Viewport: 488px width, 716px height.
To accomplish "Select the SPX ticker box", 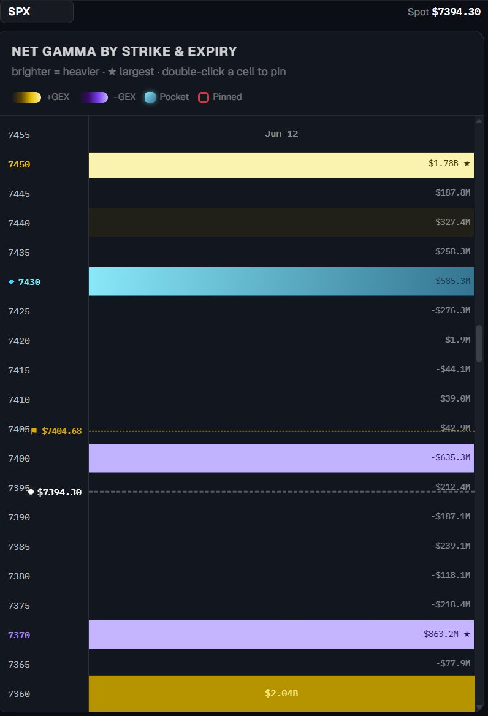I will pyautogui.click(x=37, y=12).
